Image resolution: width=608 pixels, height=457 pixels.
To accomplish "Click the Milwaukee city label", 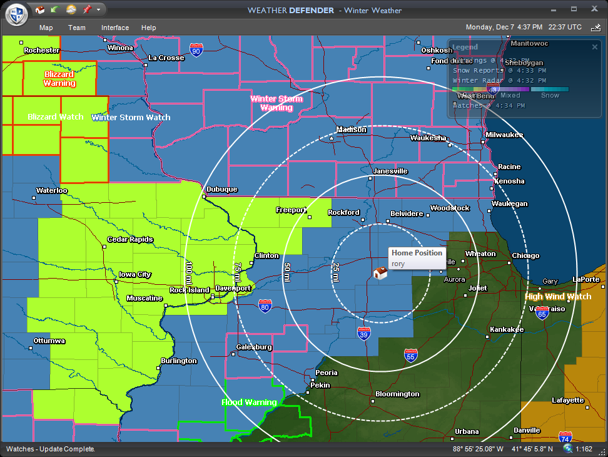I will tap(504, 135).
